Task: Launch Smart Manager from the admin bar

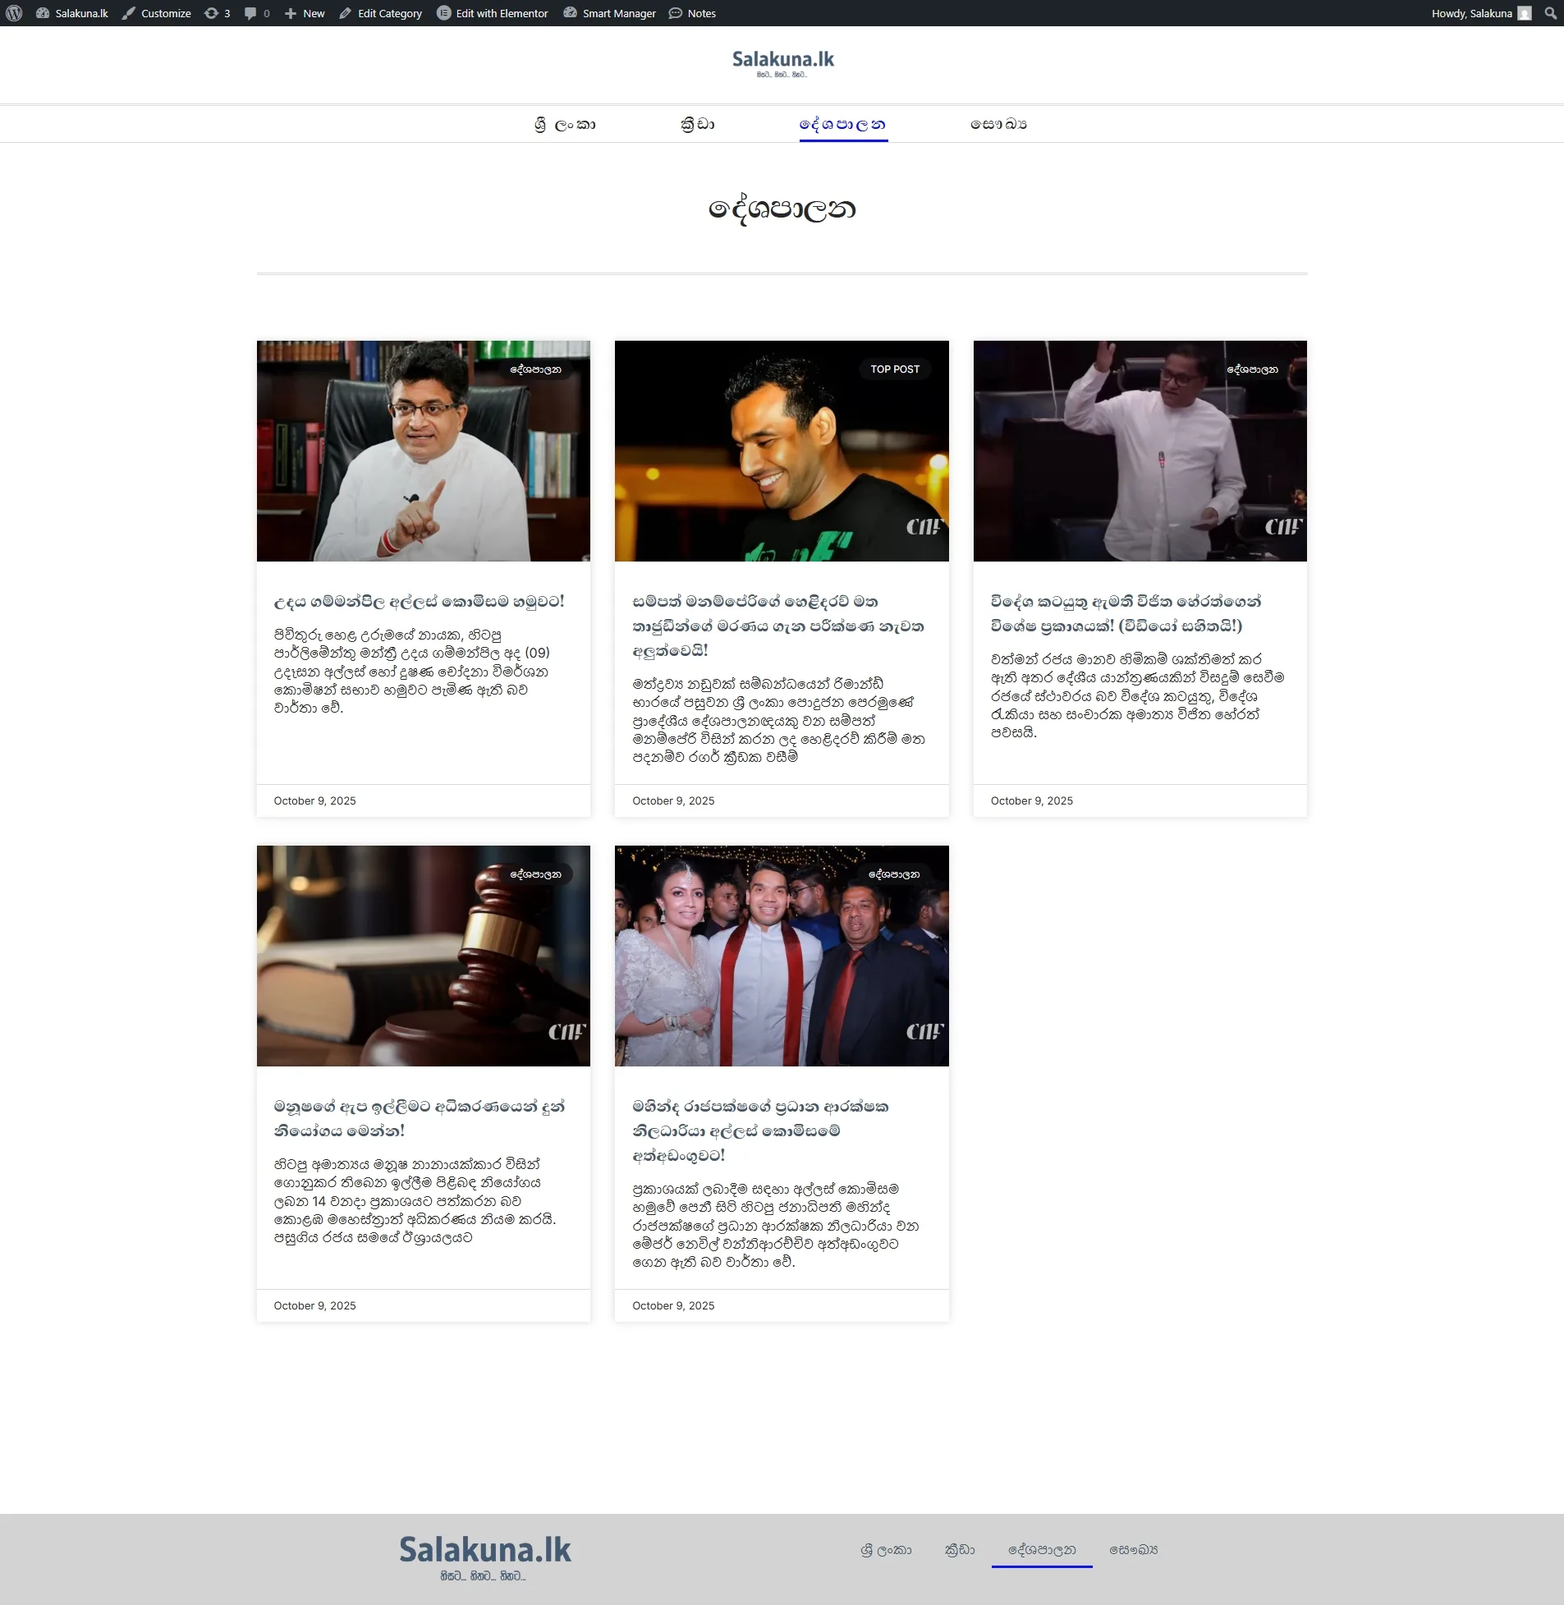Action: tap(608, 12)
